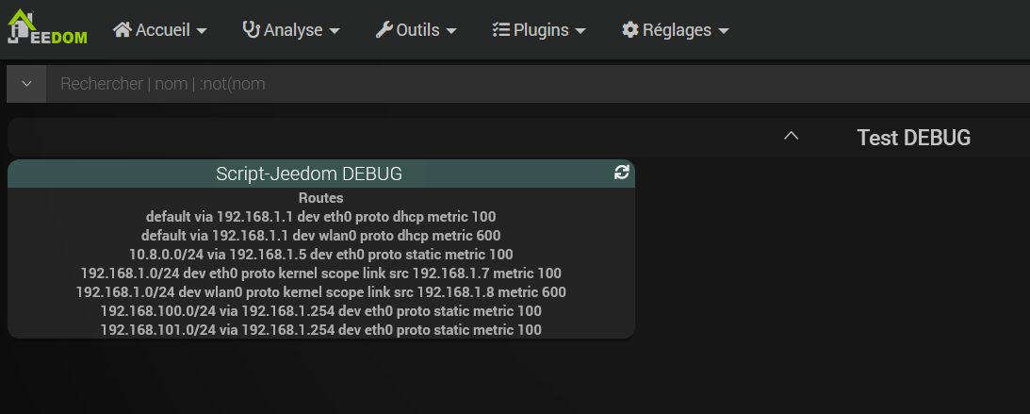Open the Accueil dropdown caret
Image resolution: width=1030 pixels, height=414 pixels.
coord(202,31)
